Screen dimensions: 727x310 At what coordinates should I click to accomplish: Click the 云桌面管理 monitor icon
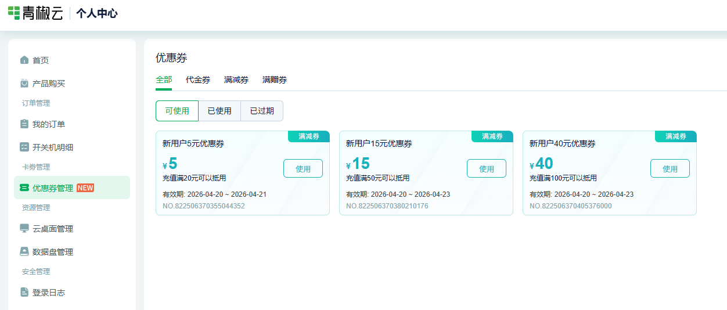24,229
